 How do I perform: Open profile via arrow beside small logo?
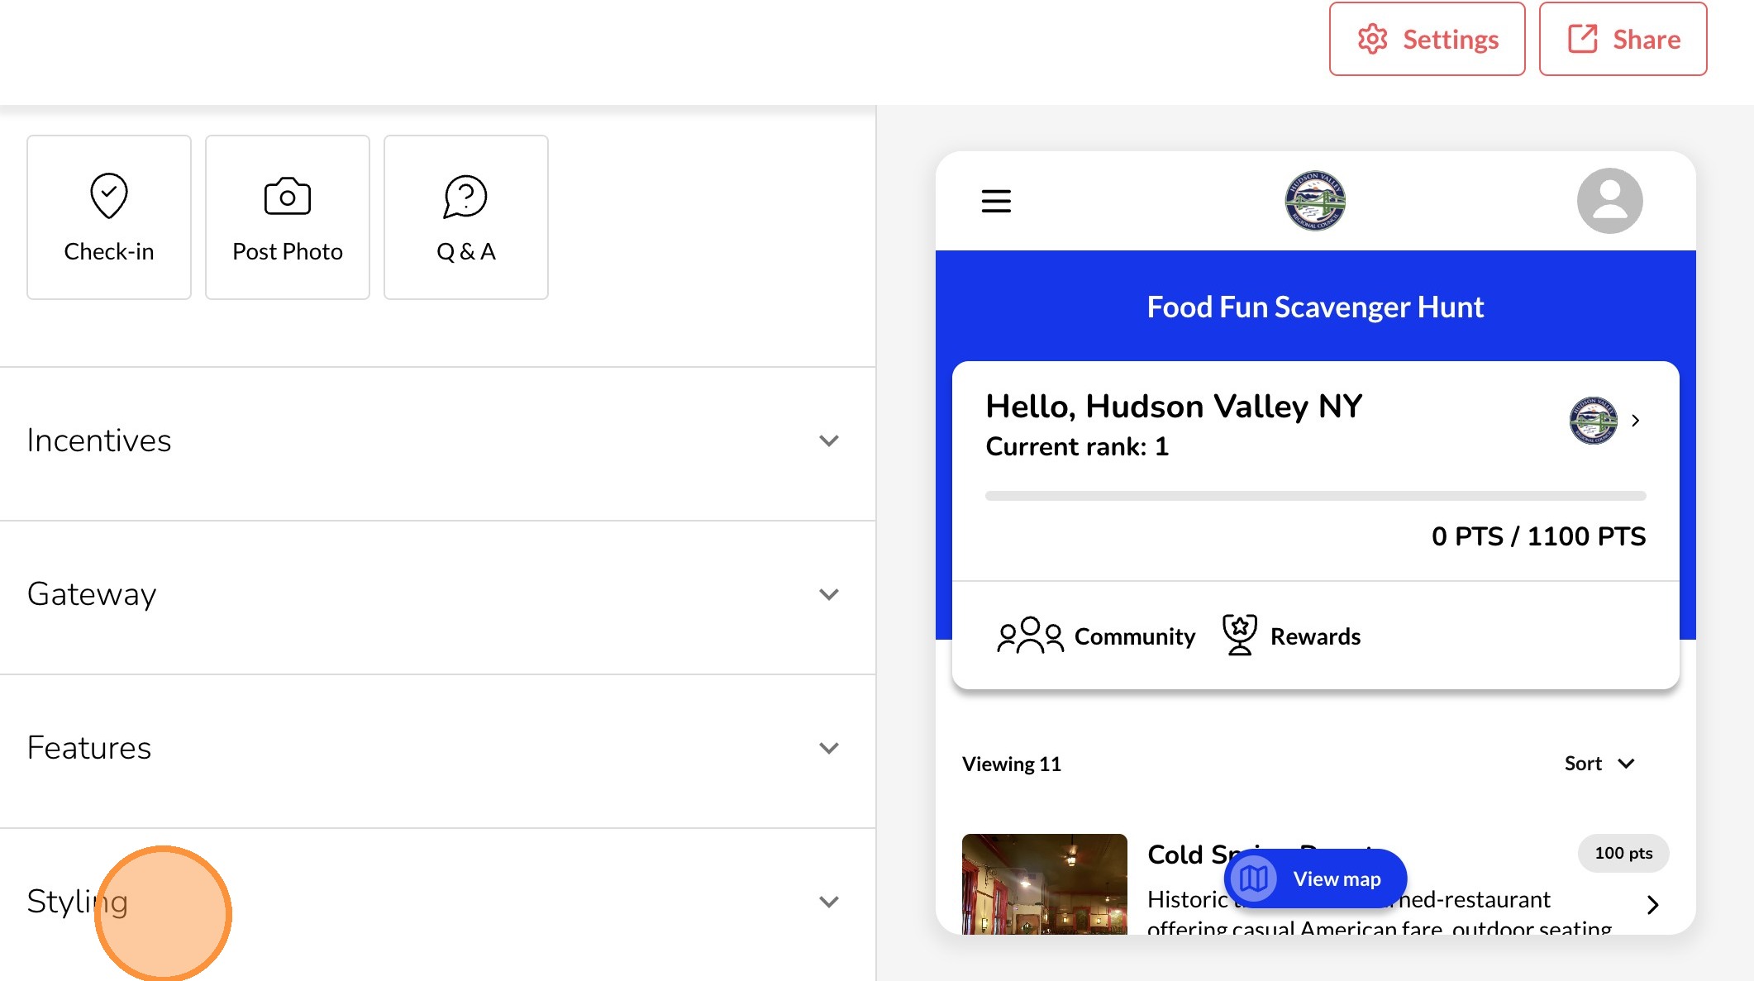click(x=1635, y=421)
